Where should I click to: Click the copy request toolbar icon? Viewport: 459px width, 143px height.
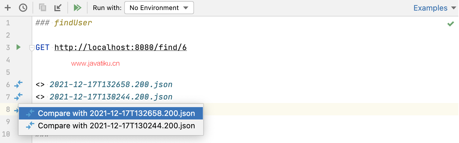coord(43,8)
